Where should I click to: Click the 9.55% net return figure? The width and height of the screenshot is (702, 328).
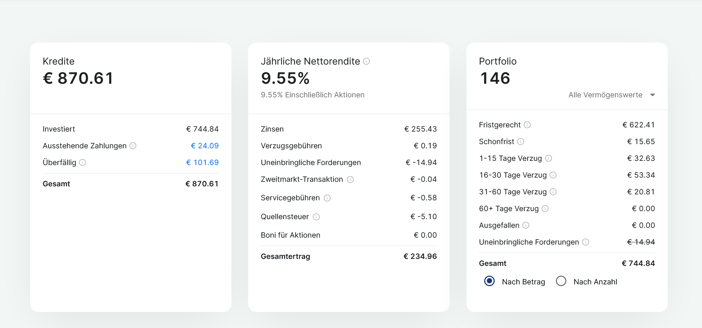pyautogui.click(x=285, y=78)
